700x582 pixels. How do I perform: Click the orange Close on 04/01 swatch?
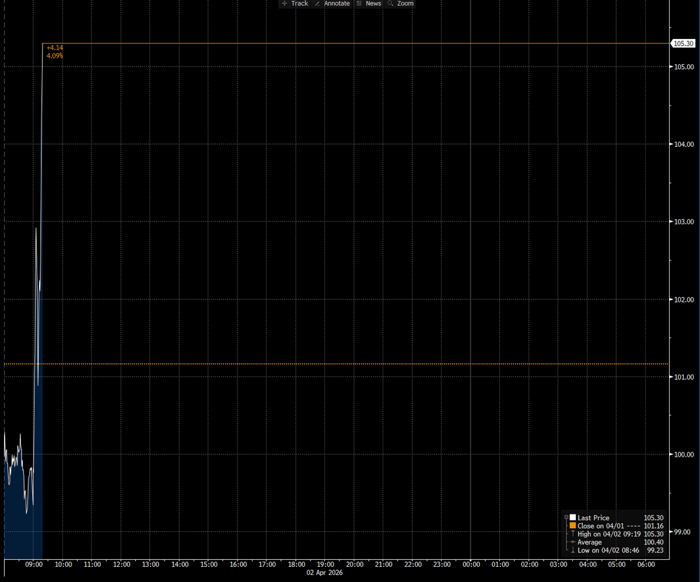pyautogui.click(x=573, y=525)
